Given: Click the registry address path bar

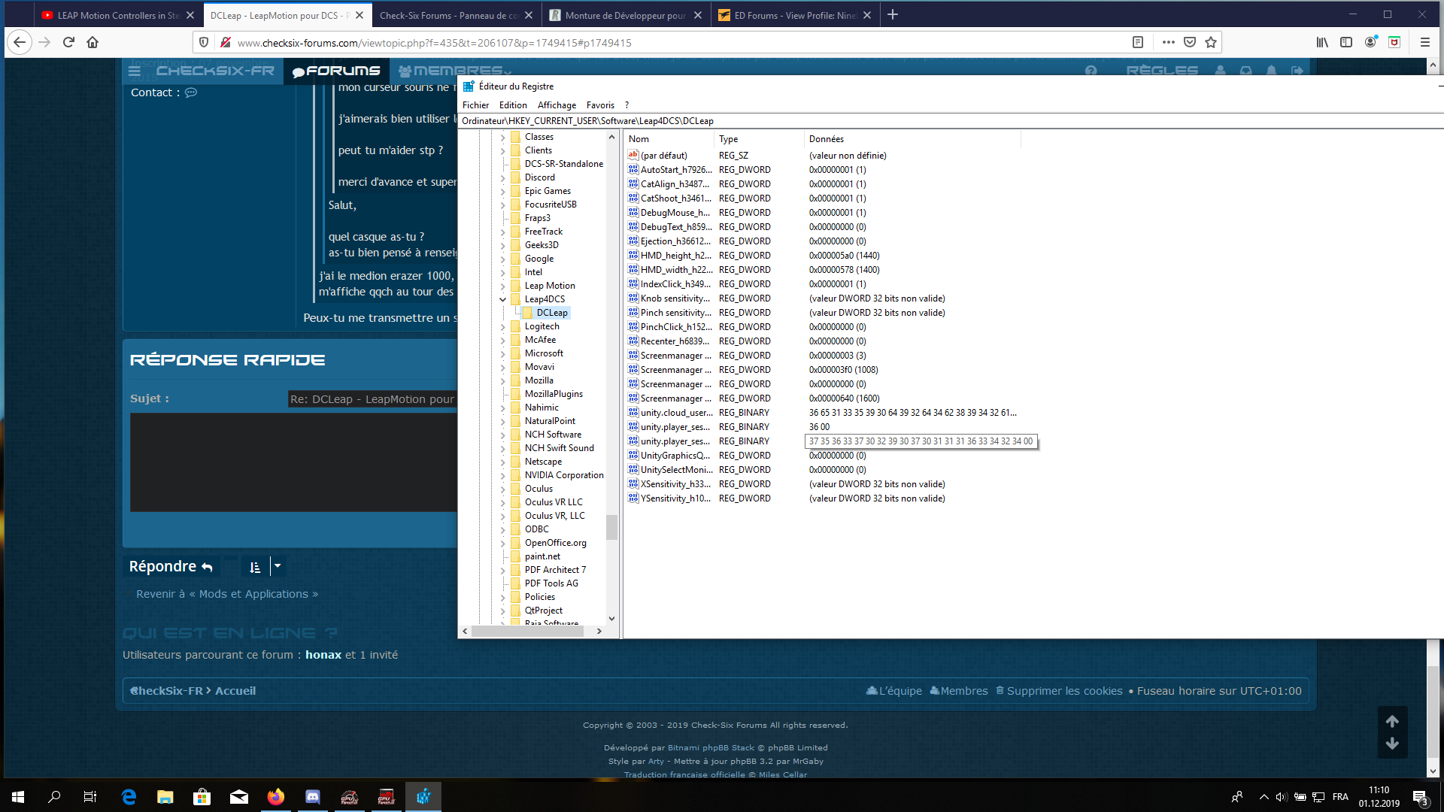Looking at the screenshot, I should coord(951,121).
